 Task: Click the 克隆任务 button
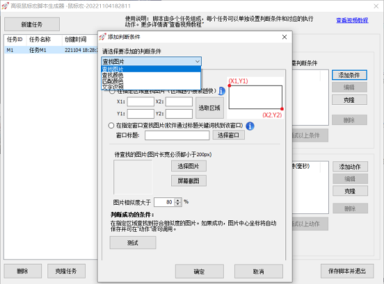pyautogui.click(x=66, y=271)
